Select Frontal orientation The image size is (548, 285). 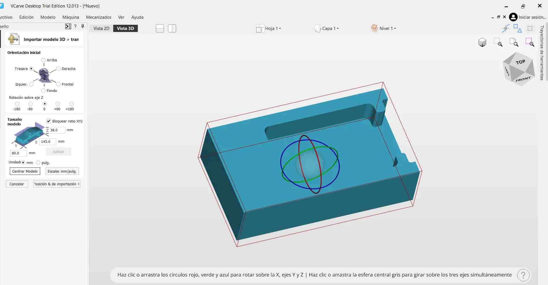coord(58,84)
